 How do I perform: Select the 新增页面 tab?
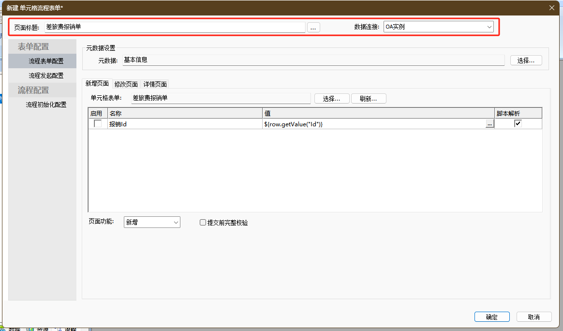pyautogui.click(x=97, y=84)
